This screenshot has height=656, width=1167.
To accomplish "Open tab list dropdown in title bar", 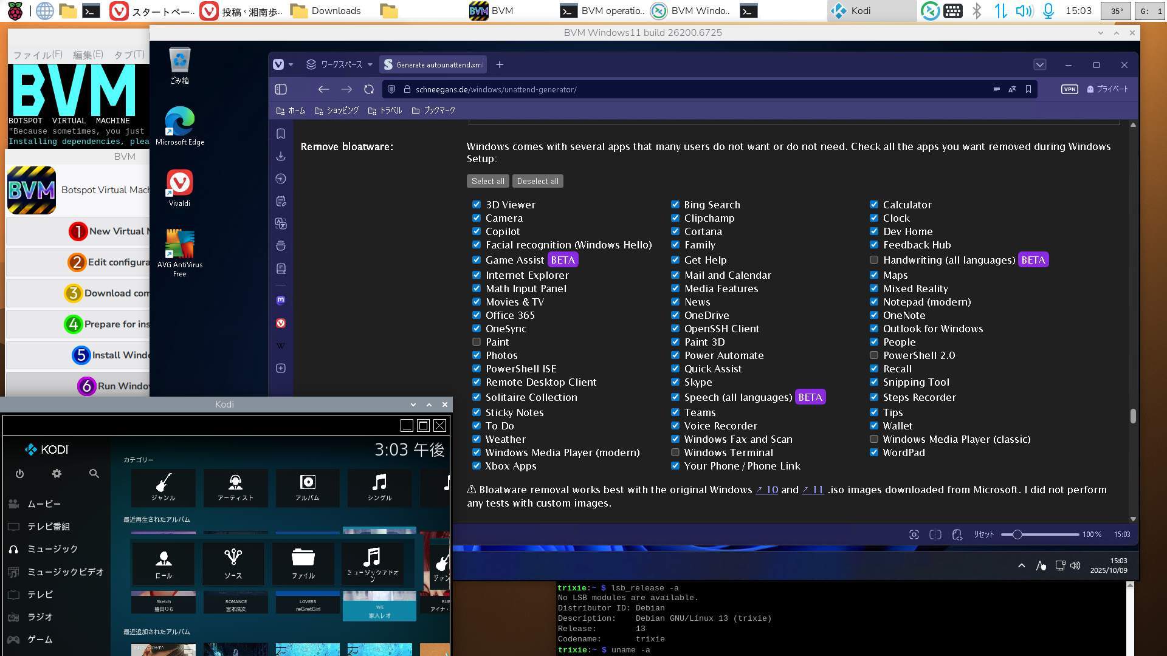I will (1039, 64).
